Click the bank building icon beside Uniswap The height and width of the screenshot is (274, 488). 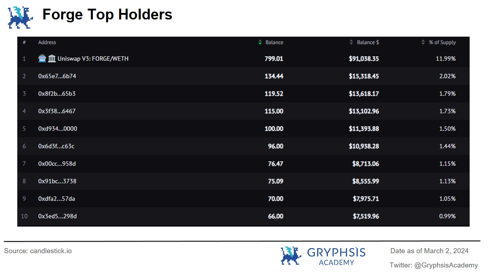click(x=52, y=59)
